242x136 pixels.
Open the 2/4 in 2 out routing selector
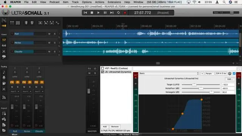pyautogui.click(x=221, y=74)
